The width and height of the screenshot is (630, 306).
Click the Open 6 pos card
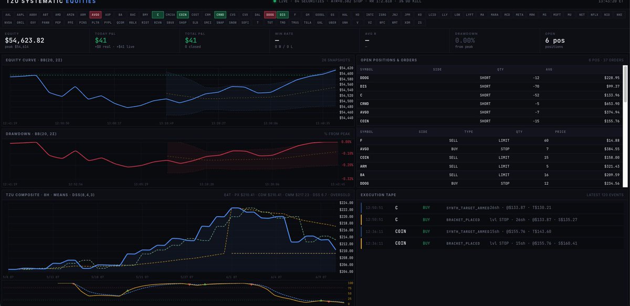click(x=583, y=41)
